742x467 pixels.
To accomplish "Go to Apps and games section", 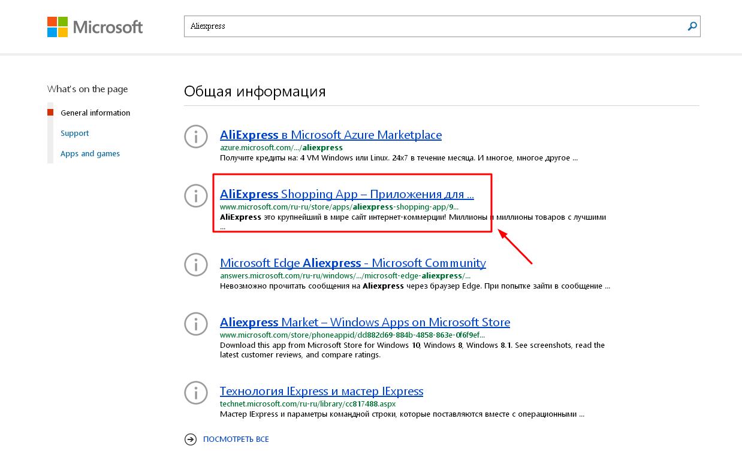I will point(90,153).
